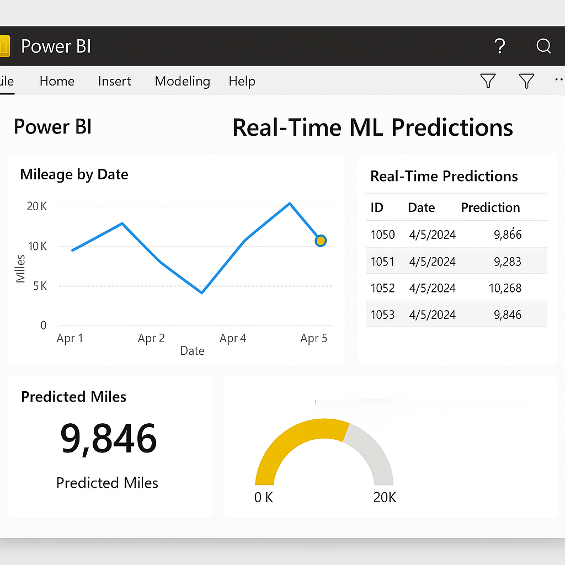The width and height of the screenshot is (565, 565).
Task: Sort by the Prediction column header
Action: [490, 207]
